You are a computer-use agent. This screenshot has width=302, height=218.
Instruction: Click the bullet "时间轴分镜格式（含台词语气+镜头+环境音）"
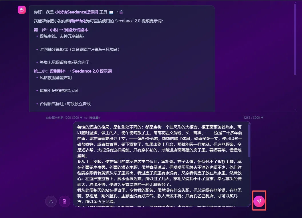tap(80, 49)
